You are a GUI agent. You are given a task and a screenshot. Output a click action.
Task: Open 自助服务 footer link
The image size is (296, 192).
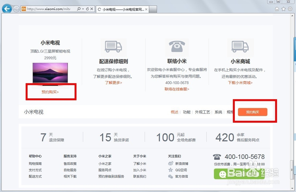pyautogui.click(x=70, y=170)
